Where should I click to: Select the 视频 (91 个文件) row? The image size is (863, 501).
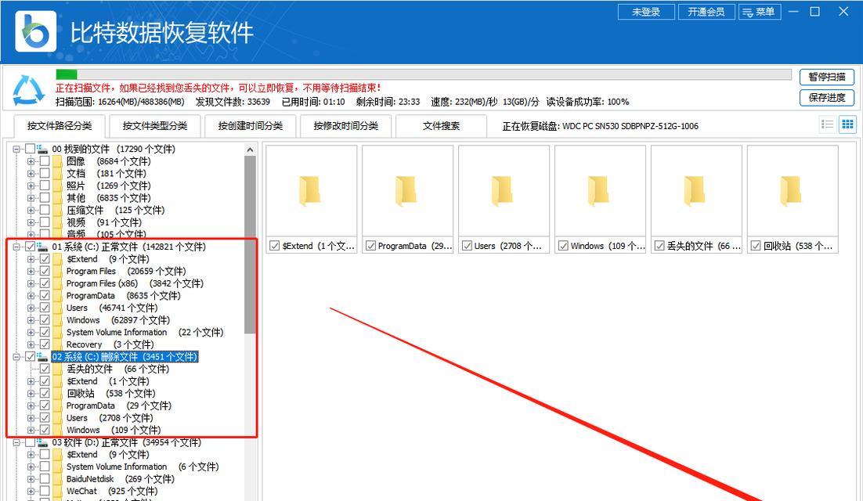(x=104, y=222)
